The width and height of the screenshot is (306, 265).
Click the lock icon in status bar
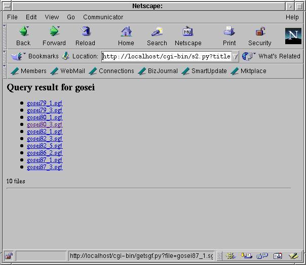pos(9,256)
